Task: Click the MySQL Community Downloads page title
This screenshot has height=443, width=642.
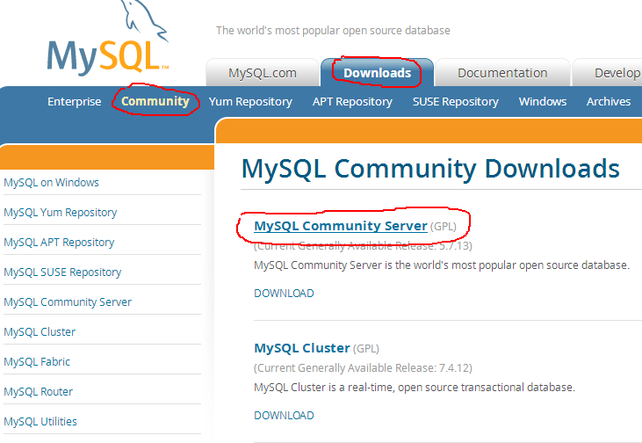Action: tap(430, 169)
